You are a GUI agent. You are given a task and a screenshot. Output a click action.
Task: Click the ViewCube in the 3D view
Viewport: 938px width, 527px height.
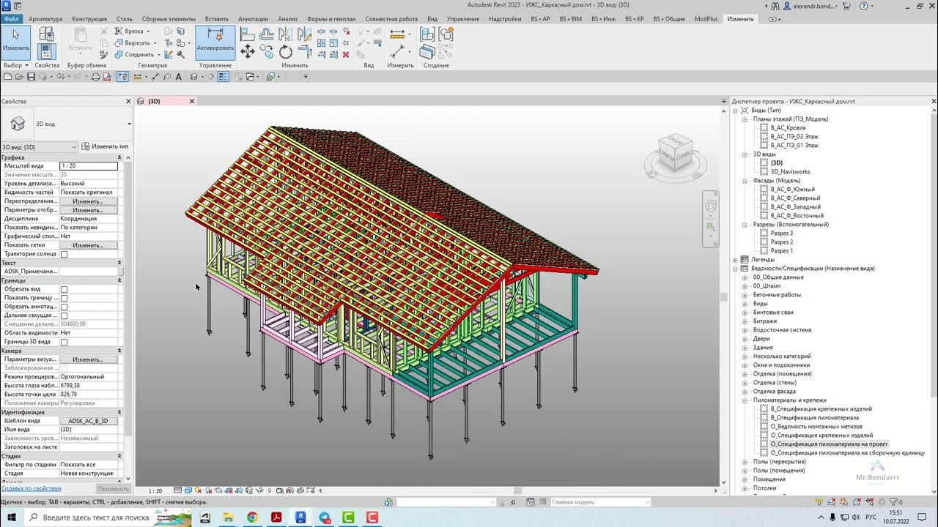(675, 154)
